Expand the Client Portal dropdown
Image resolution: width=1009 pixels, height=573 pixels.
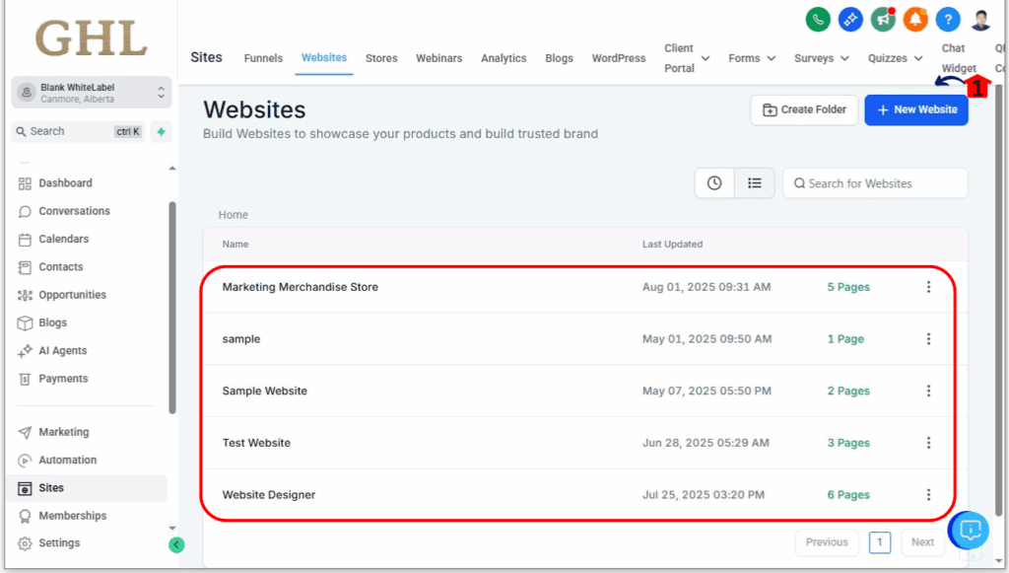click(687, 58)
